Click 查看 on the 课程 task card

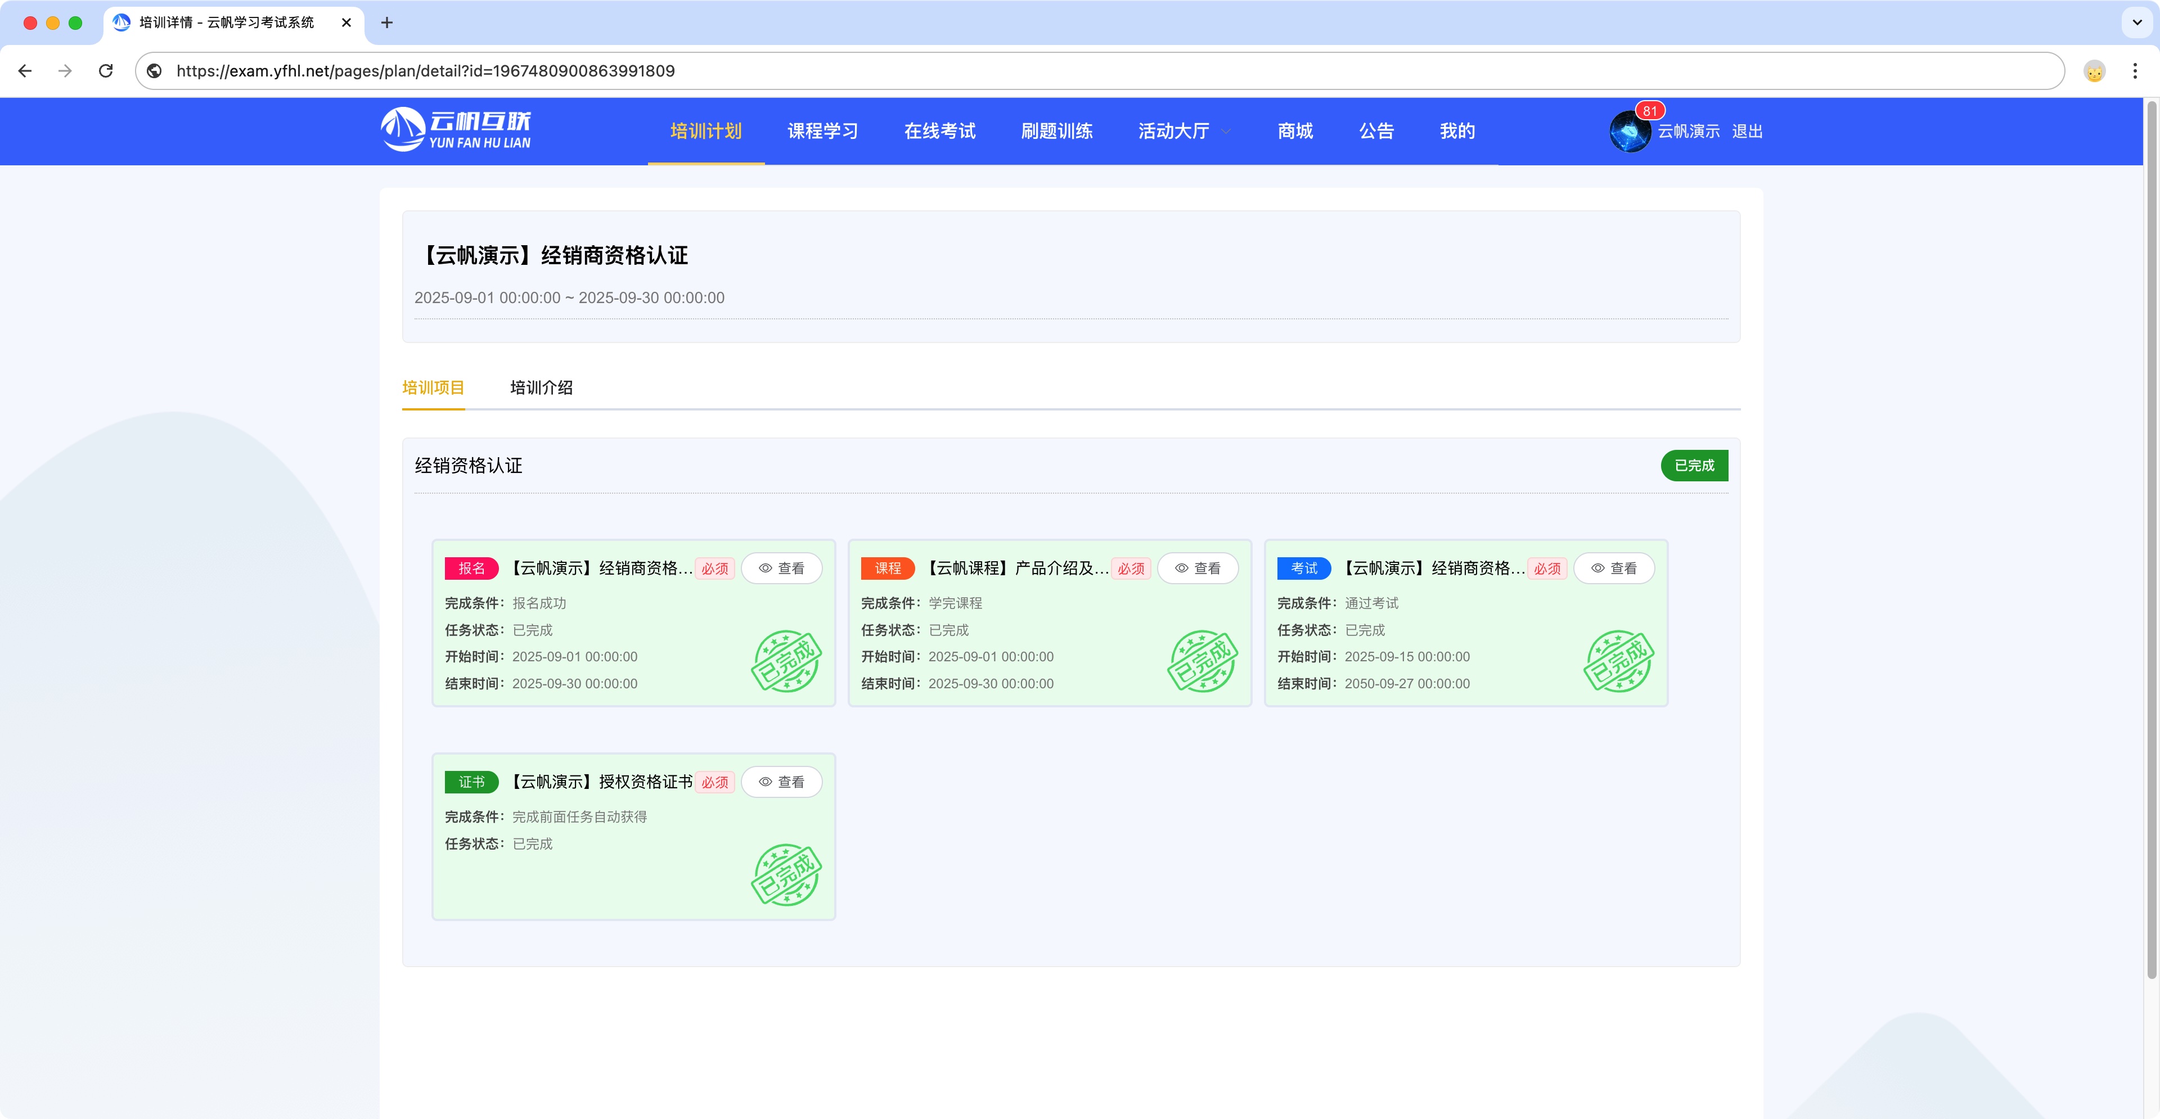1198,568
